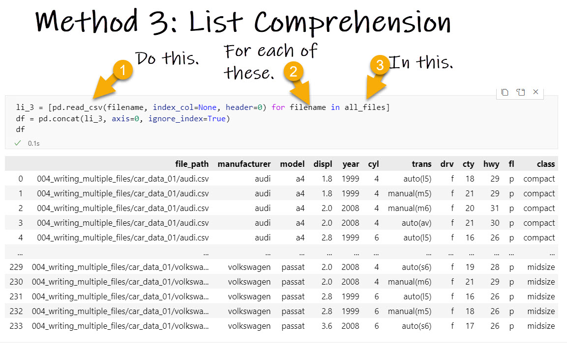Viewport: 567px width, 344px height.
Task: Click the class column header
Action: (x=545, y=164)
